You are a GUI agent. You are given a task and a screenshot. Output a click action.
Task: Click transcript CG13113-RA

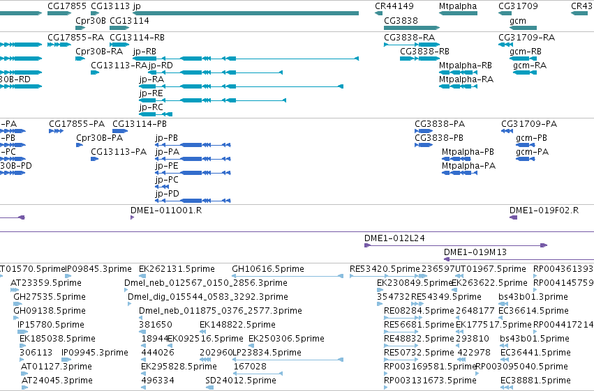[x=95, y=72]
